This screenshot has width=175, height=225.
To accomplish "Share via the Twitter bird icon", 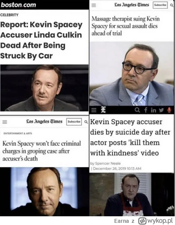I will click(x=161, y=110).
